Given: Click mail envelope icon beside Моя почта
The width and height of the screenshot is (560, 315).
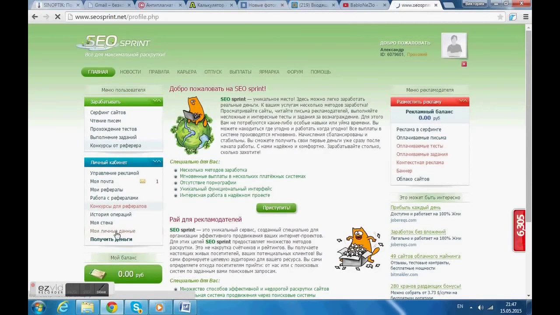Looking at the screenshot, I should [143, 181].
